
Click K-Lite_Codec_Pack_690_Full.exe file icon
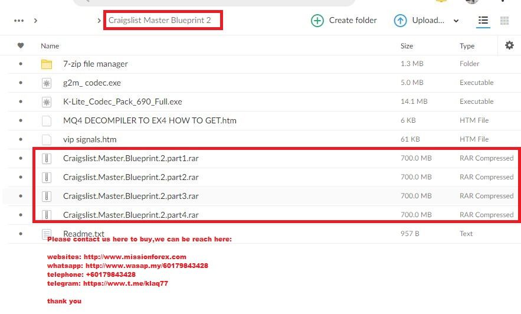pos(47,102)
